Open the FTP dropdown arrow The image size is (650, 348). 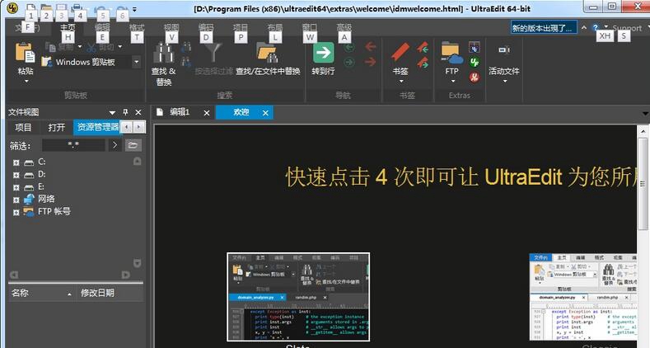(452, 81)
